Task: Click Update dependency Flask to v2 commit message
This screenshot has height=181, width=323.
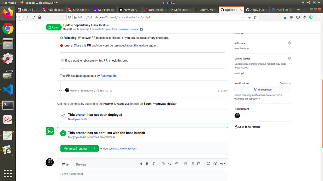Action: tap(91, 90)
